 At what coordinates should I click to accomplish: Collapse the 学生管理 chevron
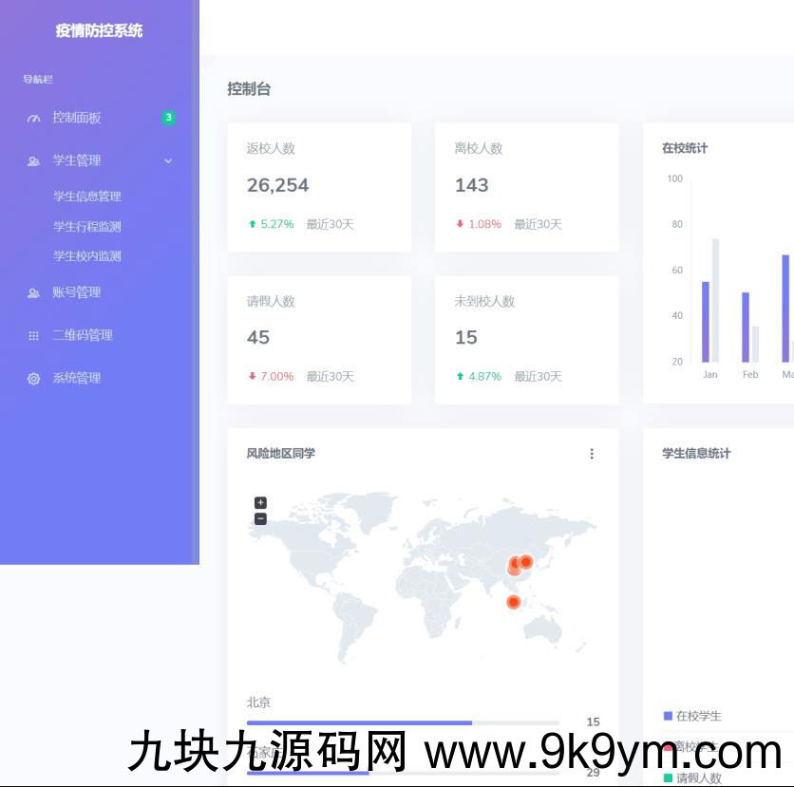click(x=168, y=161)
